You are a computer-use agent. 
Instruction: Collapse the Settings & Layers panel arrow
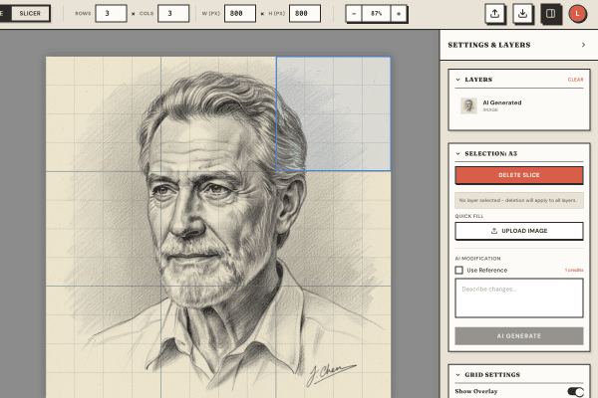(x=583, y=45)
